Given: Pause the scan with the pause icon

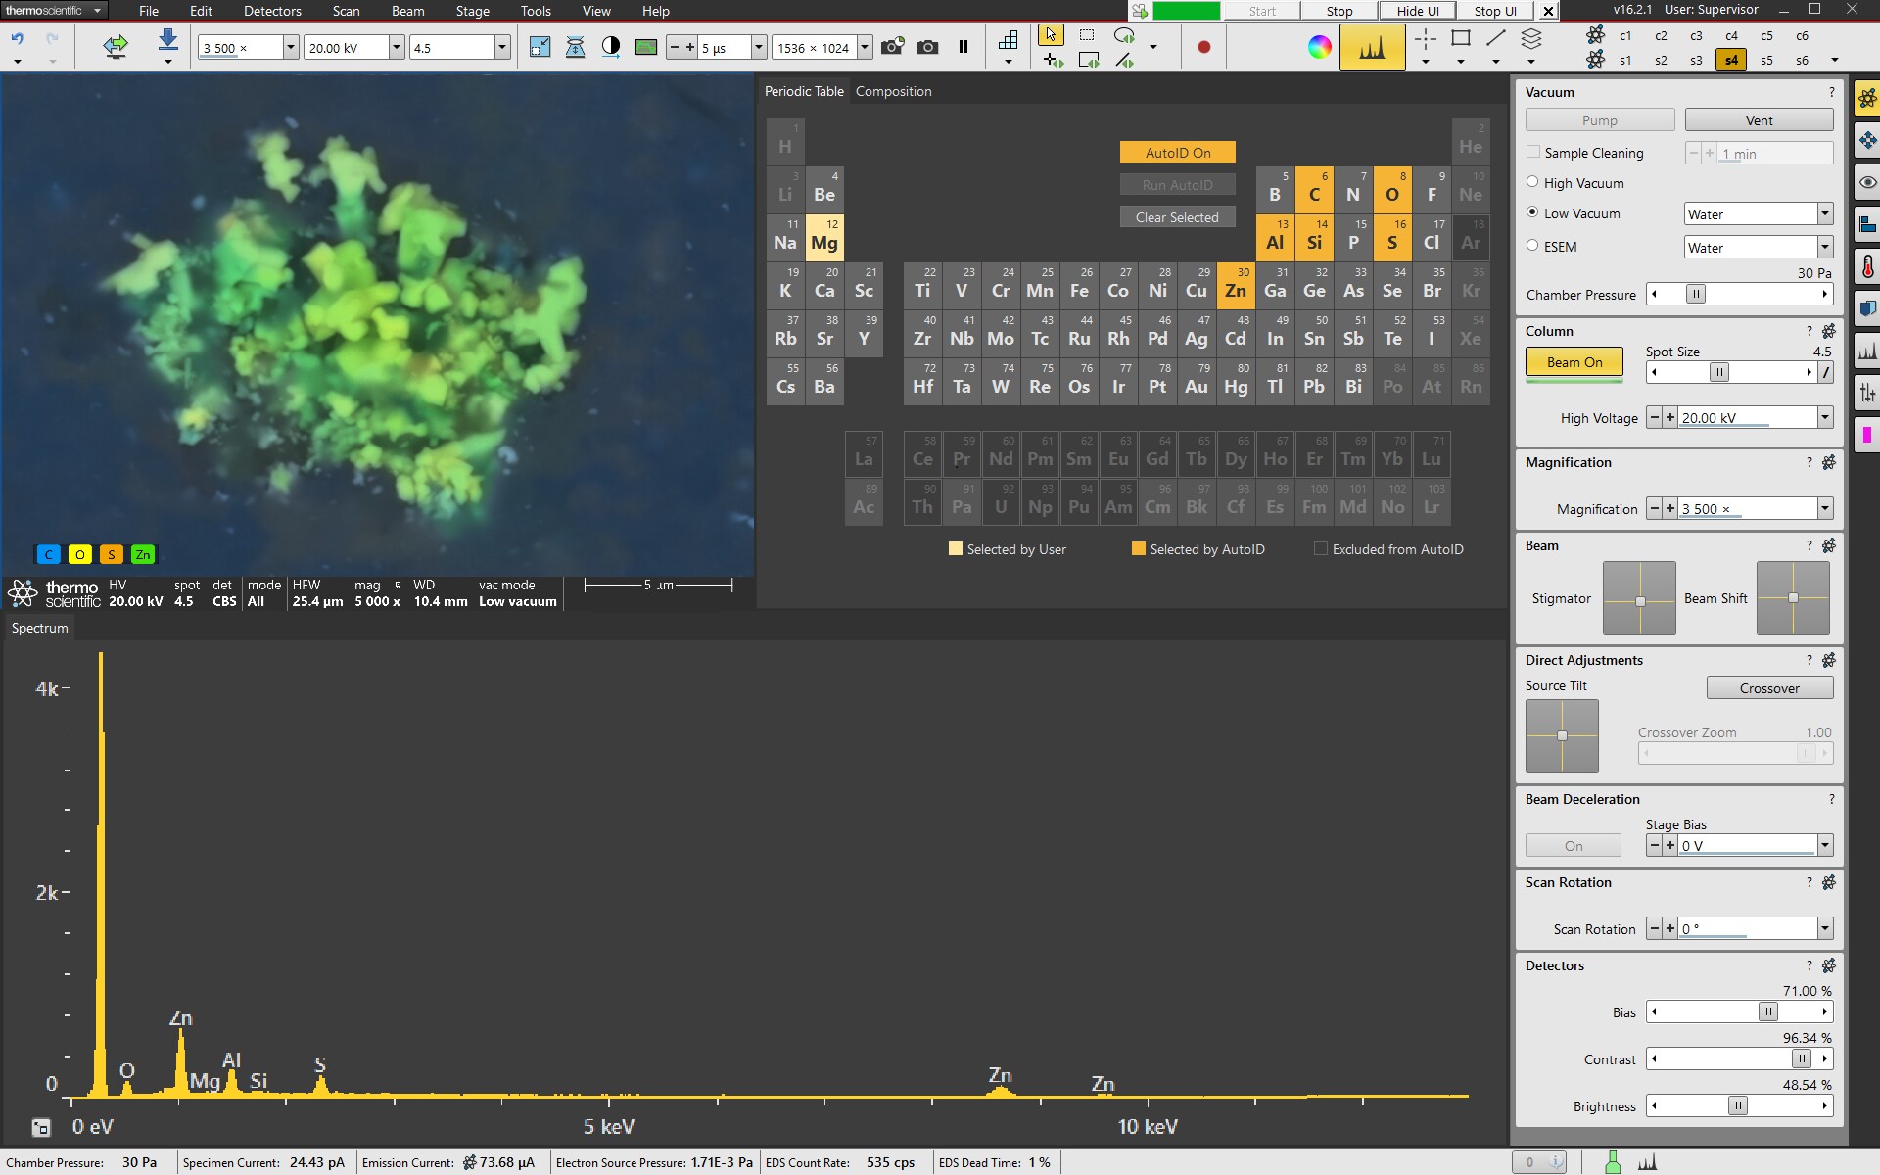Looking at the screenshot, I should click(x=963, y=46).
